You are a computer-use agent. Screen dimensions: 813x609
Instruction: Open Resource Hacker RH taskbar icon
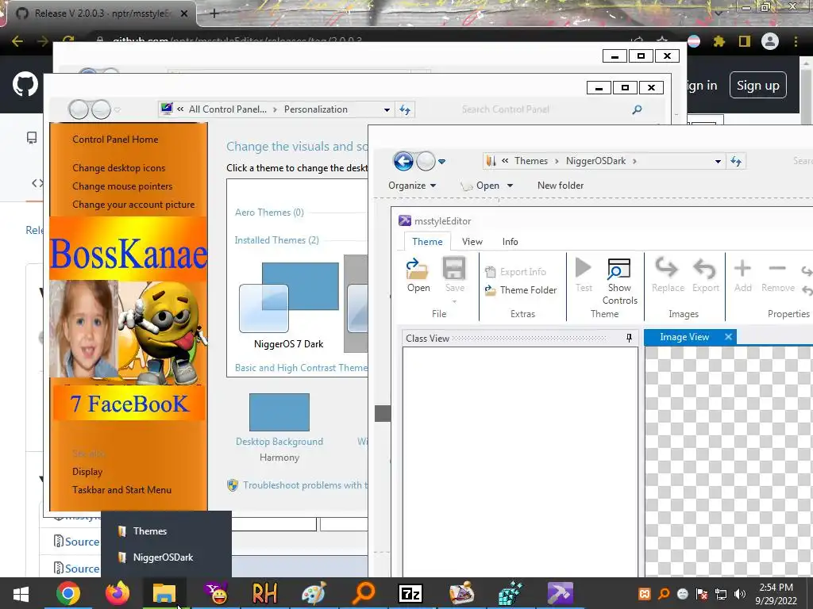[264, 593]
